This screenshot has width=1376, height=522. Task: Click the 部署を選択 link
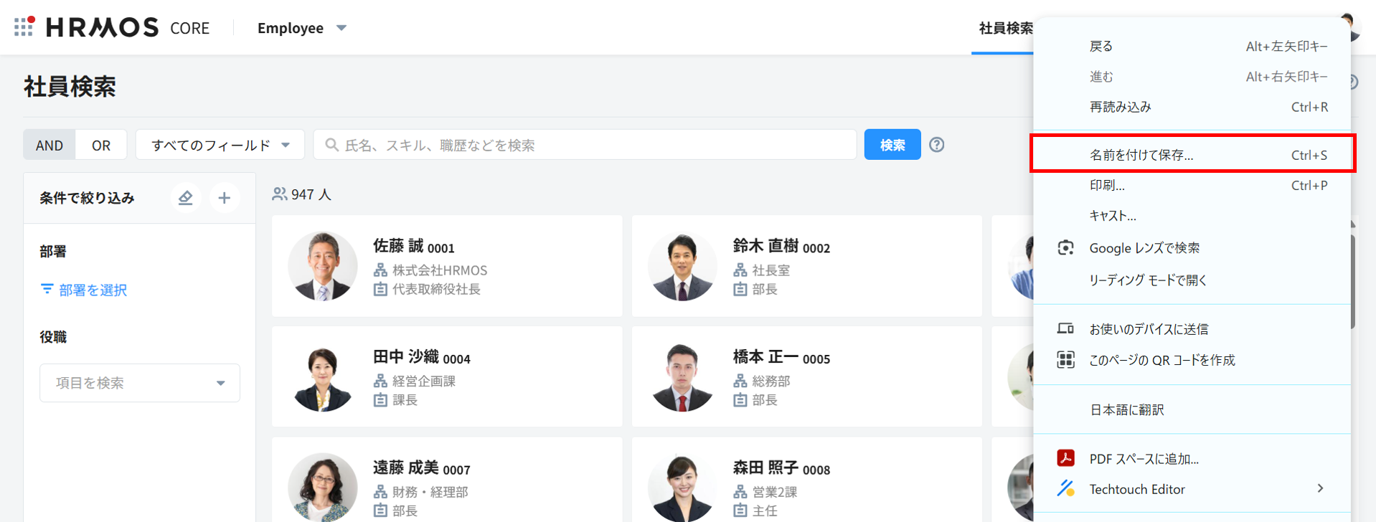[x=93, y=290]
